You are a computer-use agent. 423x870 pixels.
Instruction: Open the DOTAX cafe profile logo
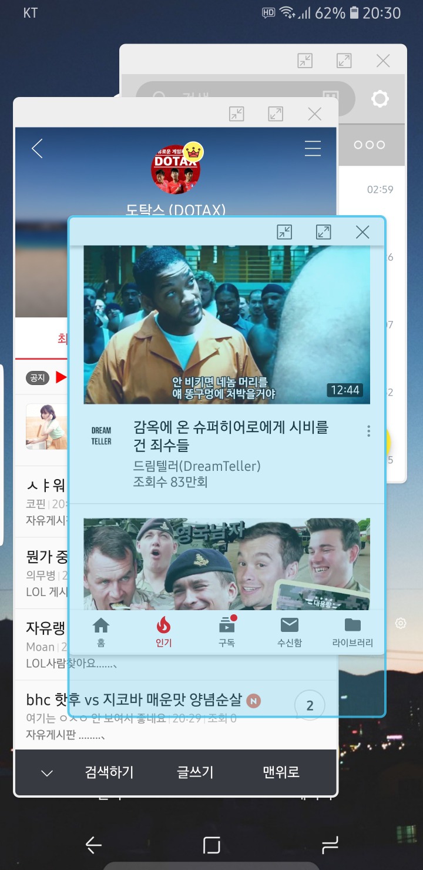[x=176, y=169]
